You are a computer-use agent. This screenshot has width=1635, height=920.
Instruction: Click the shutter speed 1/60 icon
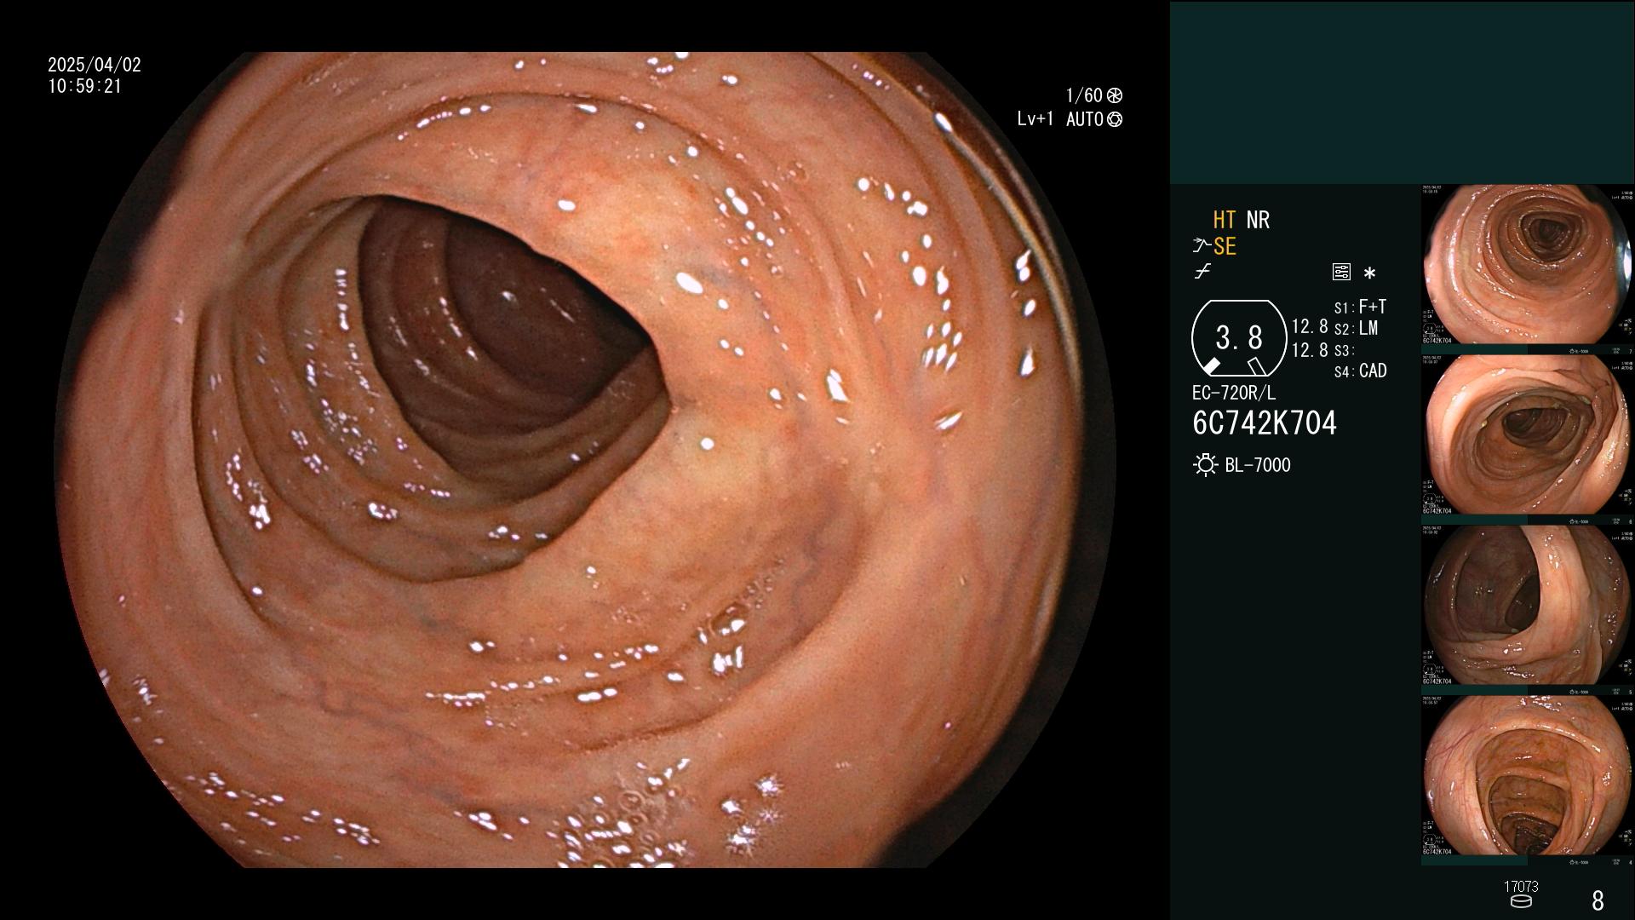pos(1115,95)
